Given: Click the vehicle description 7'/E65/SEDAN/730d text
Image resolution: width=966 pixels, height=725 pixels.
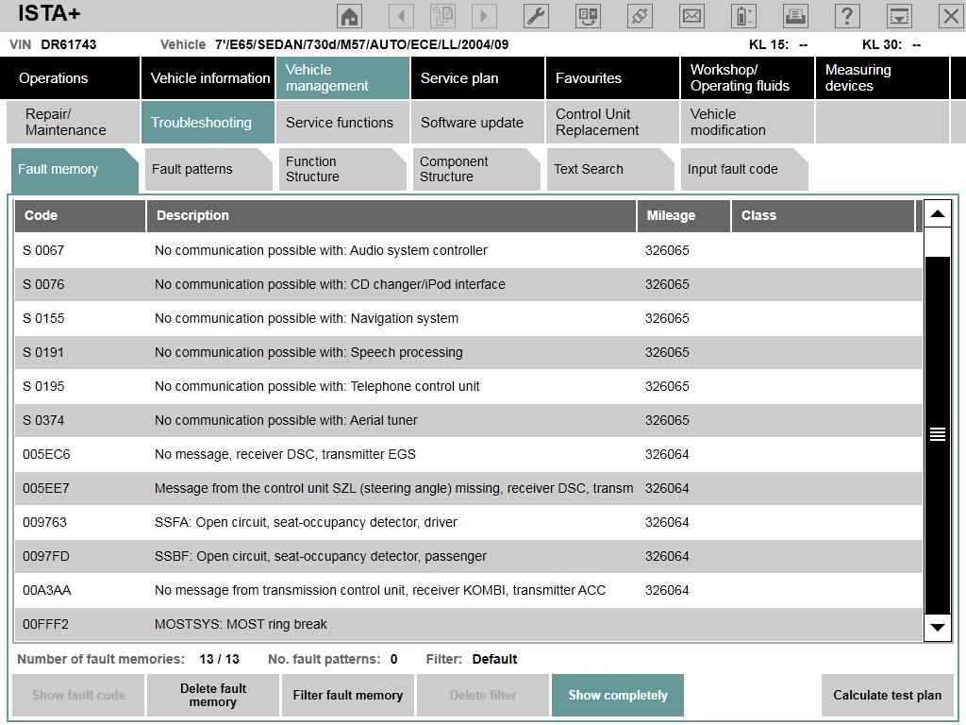Looking at the screenshot, I should click(x=361, y=44).
